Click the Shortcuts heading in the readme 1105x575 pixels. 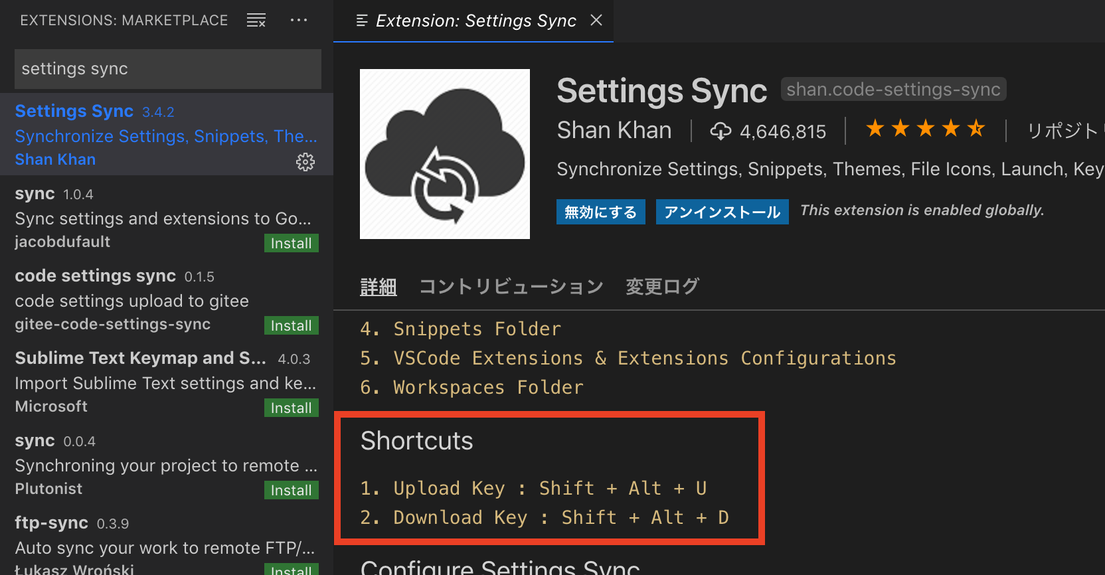click(417, 441)
